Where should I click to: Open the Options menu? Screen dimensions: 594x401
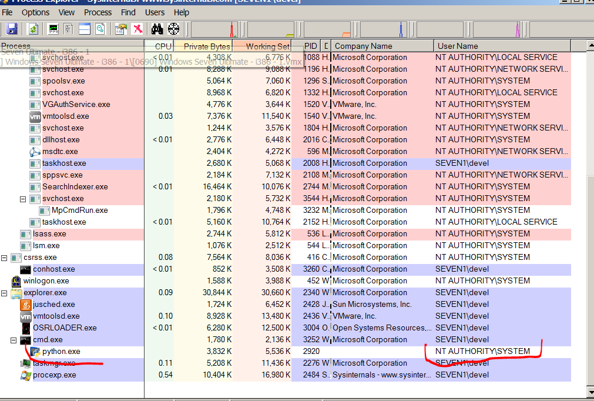36,12
